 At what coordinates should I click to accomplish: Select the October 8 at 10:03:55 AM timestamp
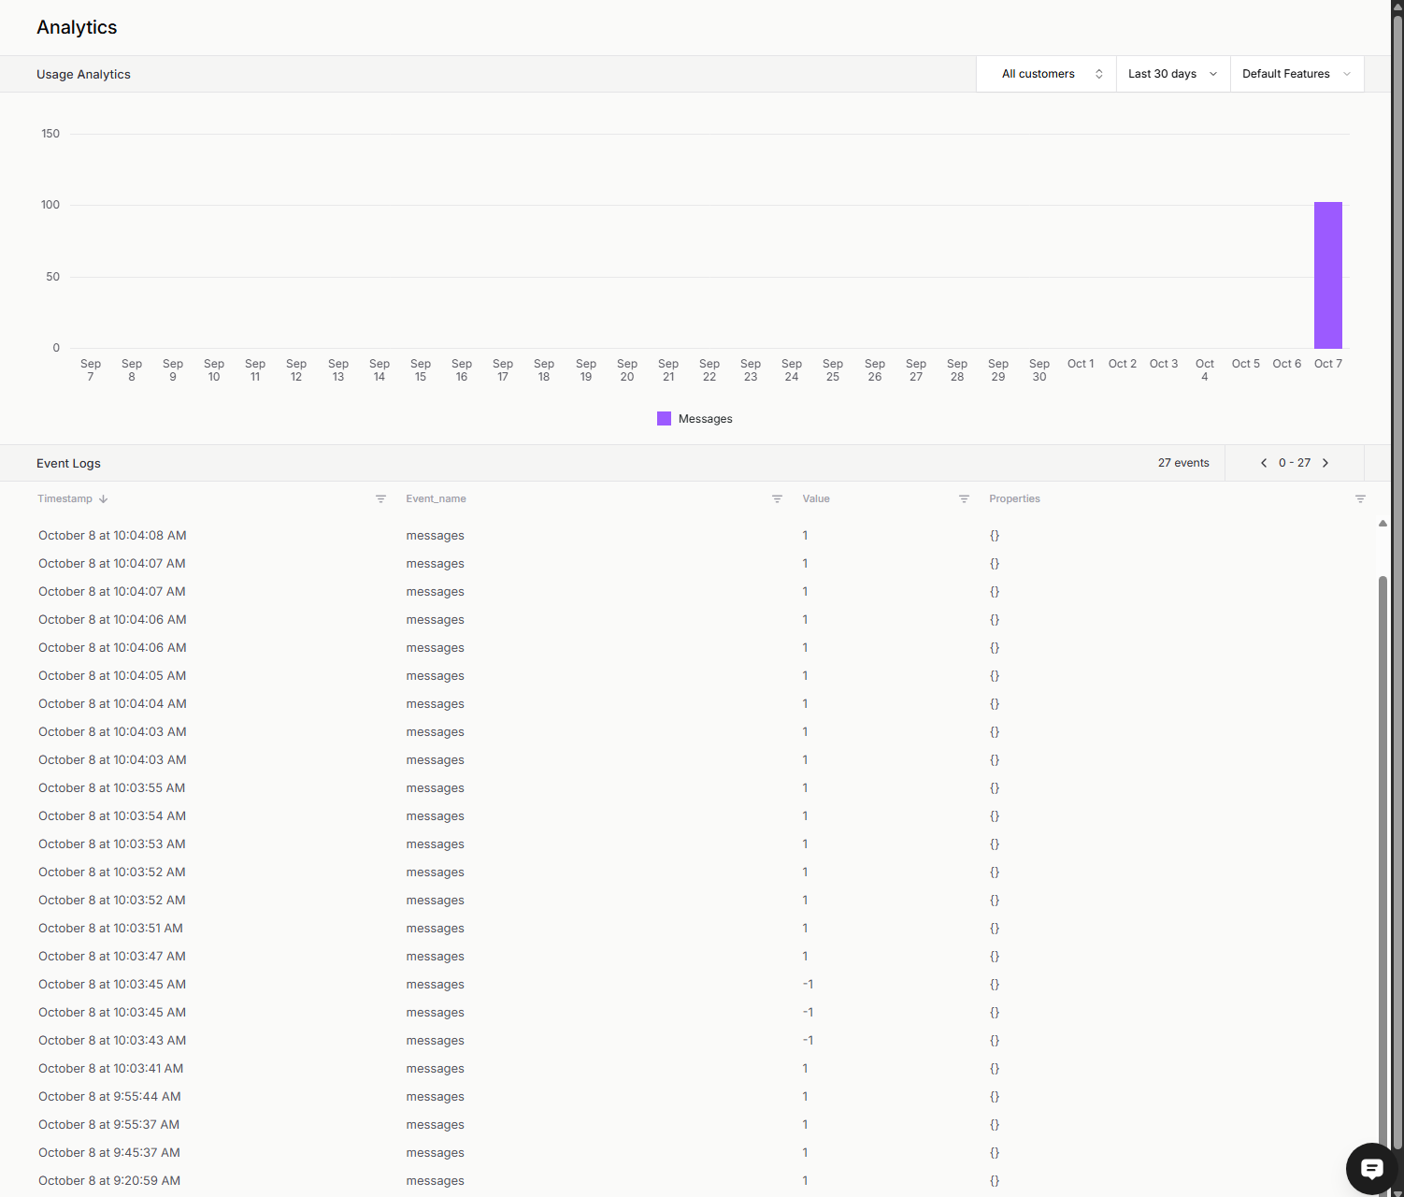112,788
